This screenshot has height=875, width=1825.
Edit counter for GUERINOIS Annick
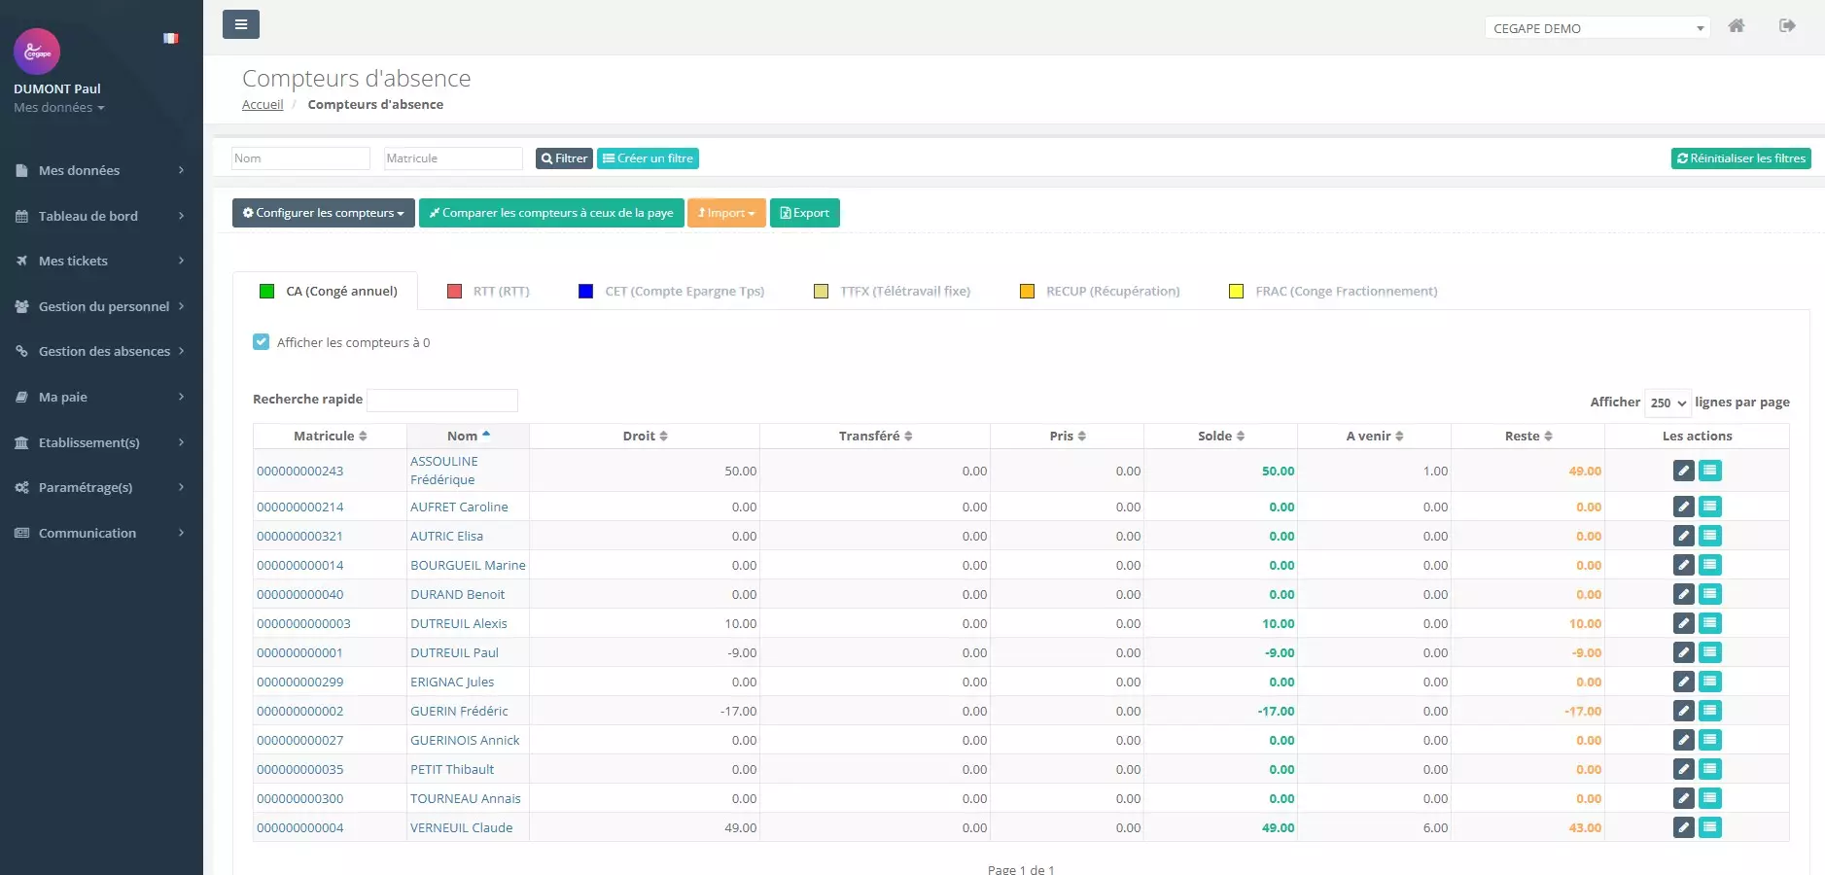coord(1684,740)
